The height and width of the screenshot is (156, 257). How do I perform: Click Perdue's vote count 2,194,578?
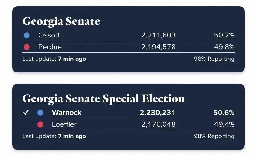pyautogui.click(x=158, y=47)
